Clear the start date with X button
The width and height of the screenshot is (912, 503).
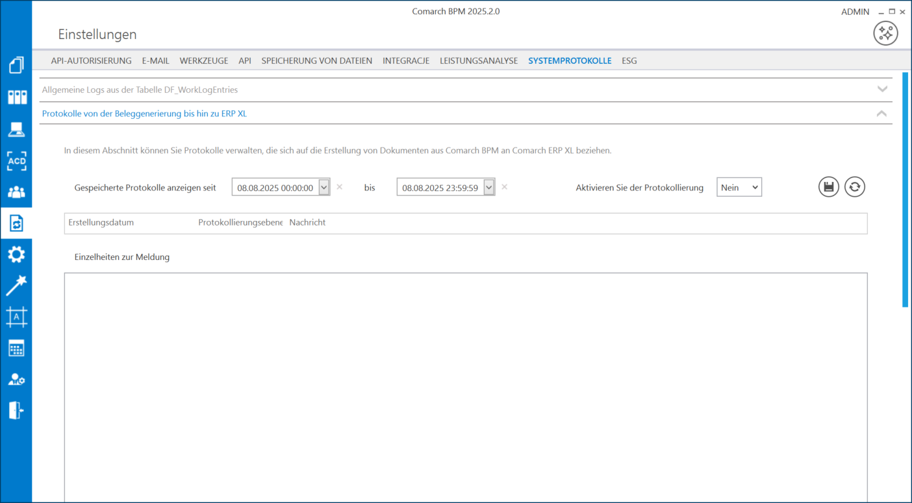pyautogui.click(x=340, y=187)
